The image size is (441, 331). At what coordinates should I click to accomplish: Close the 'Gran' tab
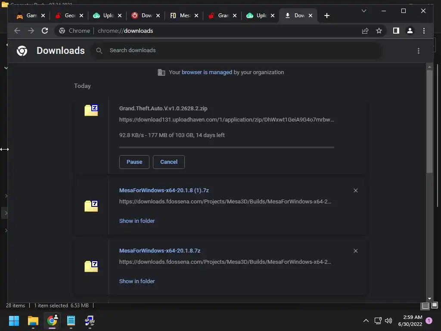[235, 16]
